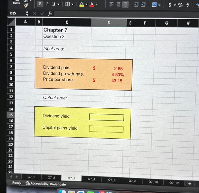199x193 pixels.
Task: Switch to sheet tab Q7_5
Action: [x=112, y=180]
